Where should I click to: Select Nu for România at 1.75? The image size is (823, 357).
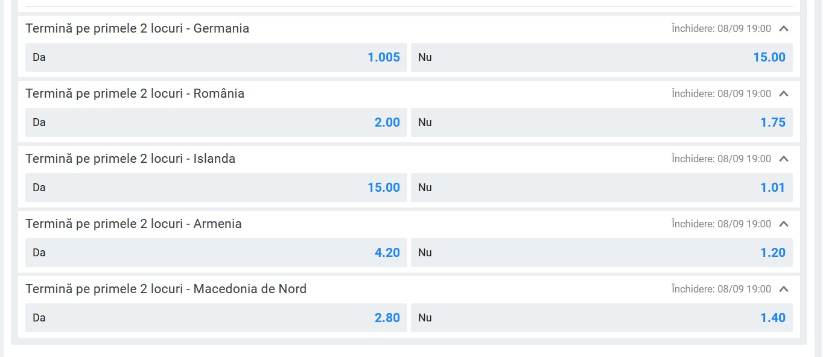pyautogui.click(x=602, y=122)
